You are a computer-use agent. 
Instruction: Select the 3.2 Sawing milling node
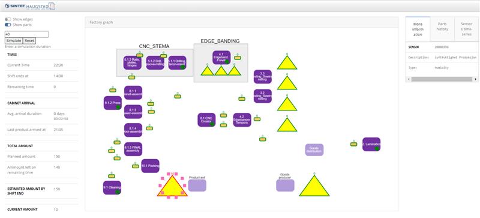pos(262,96)
